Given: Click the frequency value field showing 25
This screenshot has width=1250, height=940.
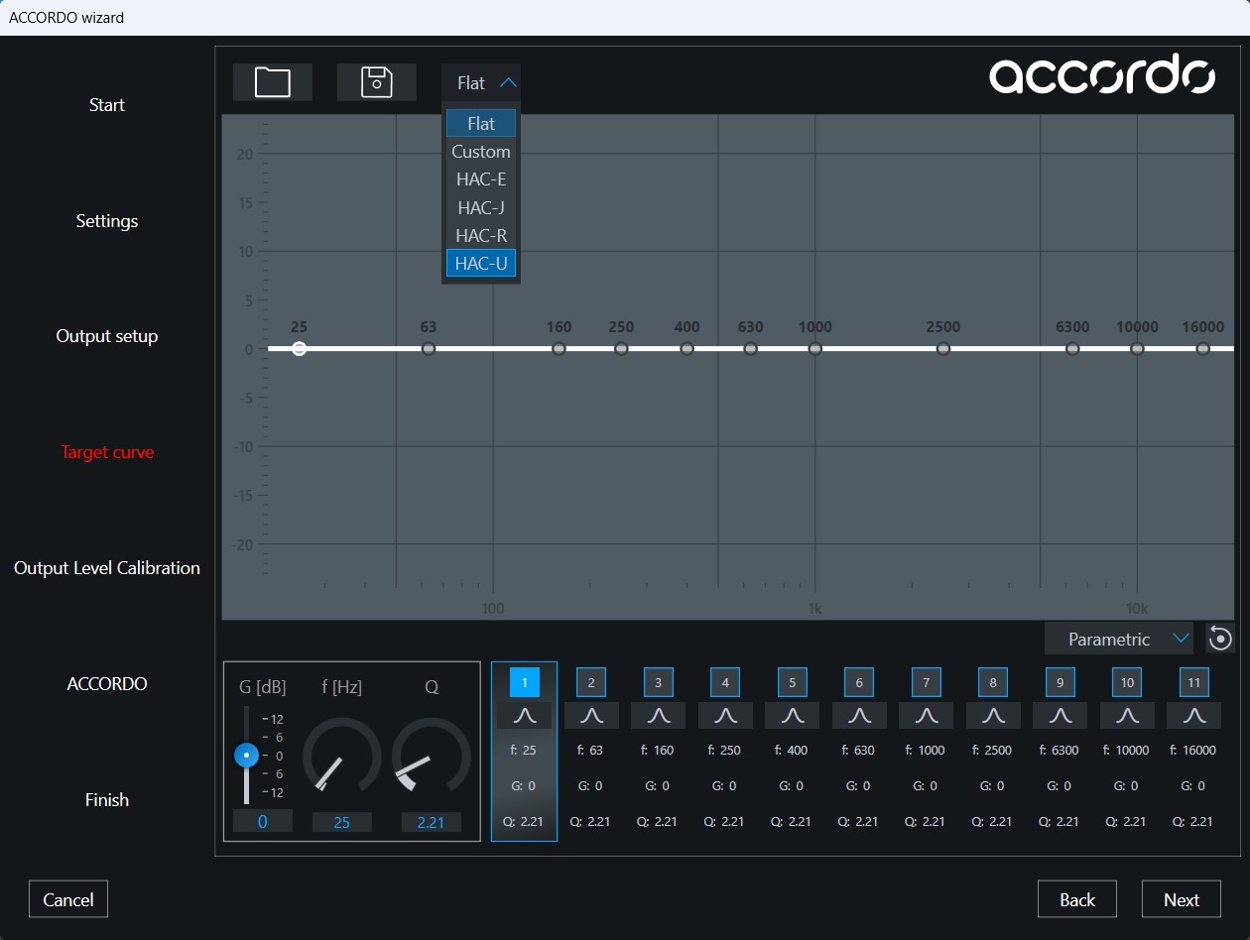Looking at the screenshot, I should click(342, 822).
